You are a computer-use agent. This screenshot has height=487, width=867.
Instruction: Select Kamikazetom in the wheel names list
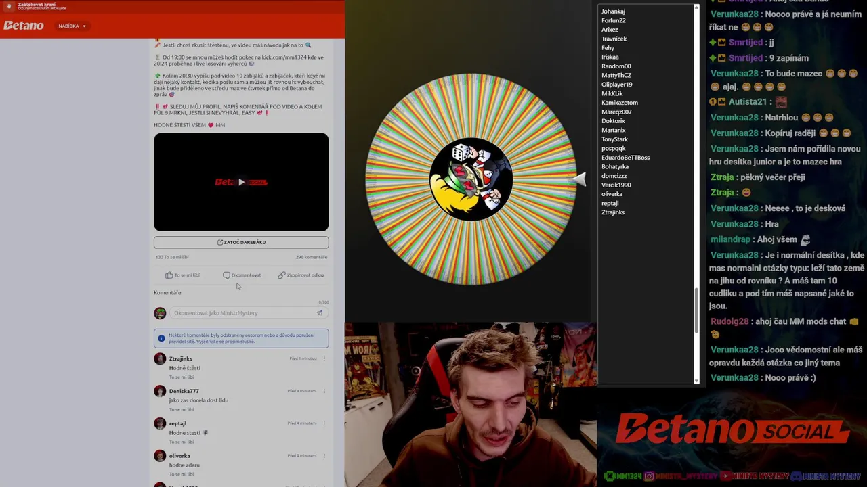[x=620, y=103]
